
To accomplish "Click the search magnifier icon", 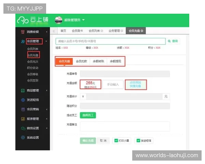I will [x=169, y=41].
